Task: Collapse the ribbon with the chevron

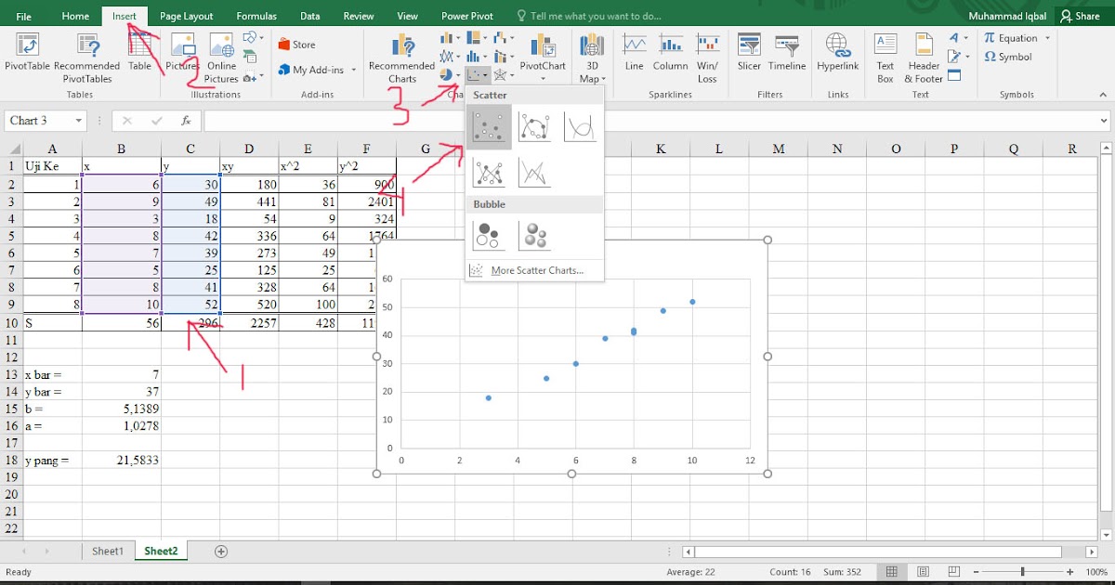Action: 1104,95
